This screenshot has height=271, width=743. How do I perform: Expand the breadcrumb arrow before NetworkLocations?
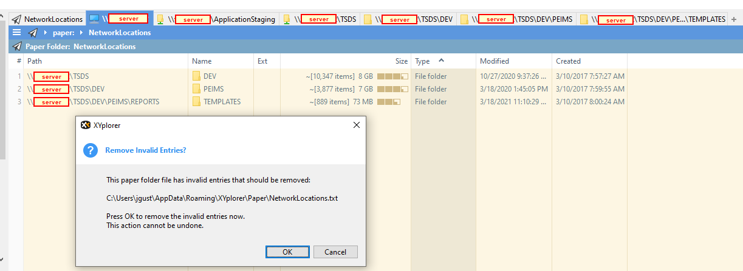81,33
